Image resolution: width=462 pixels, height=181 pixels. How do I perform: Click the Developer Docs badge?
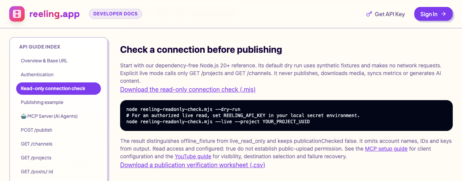click(x=115, y=14)
